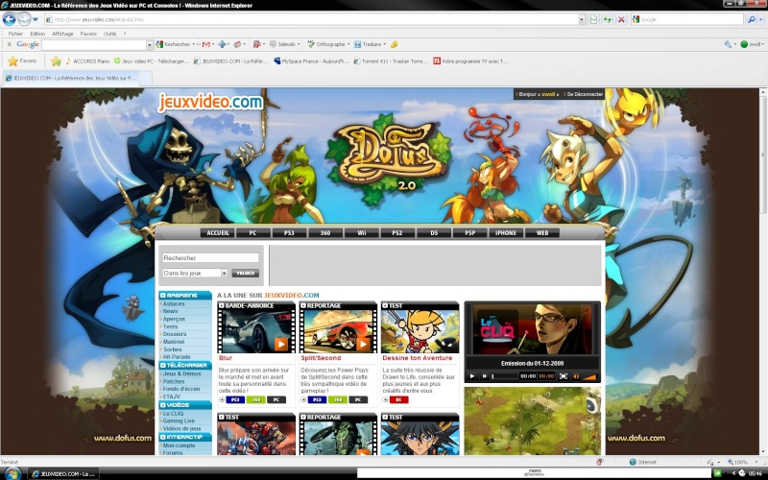
Task: Click the browser address bar URL
Action: pyautogui.click(x=311, y=19)
